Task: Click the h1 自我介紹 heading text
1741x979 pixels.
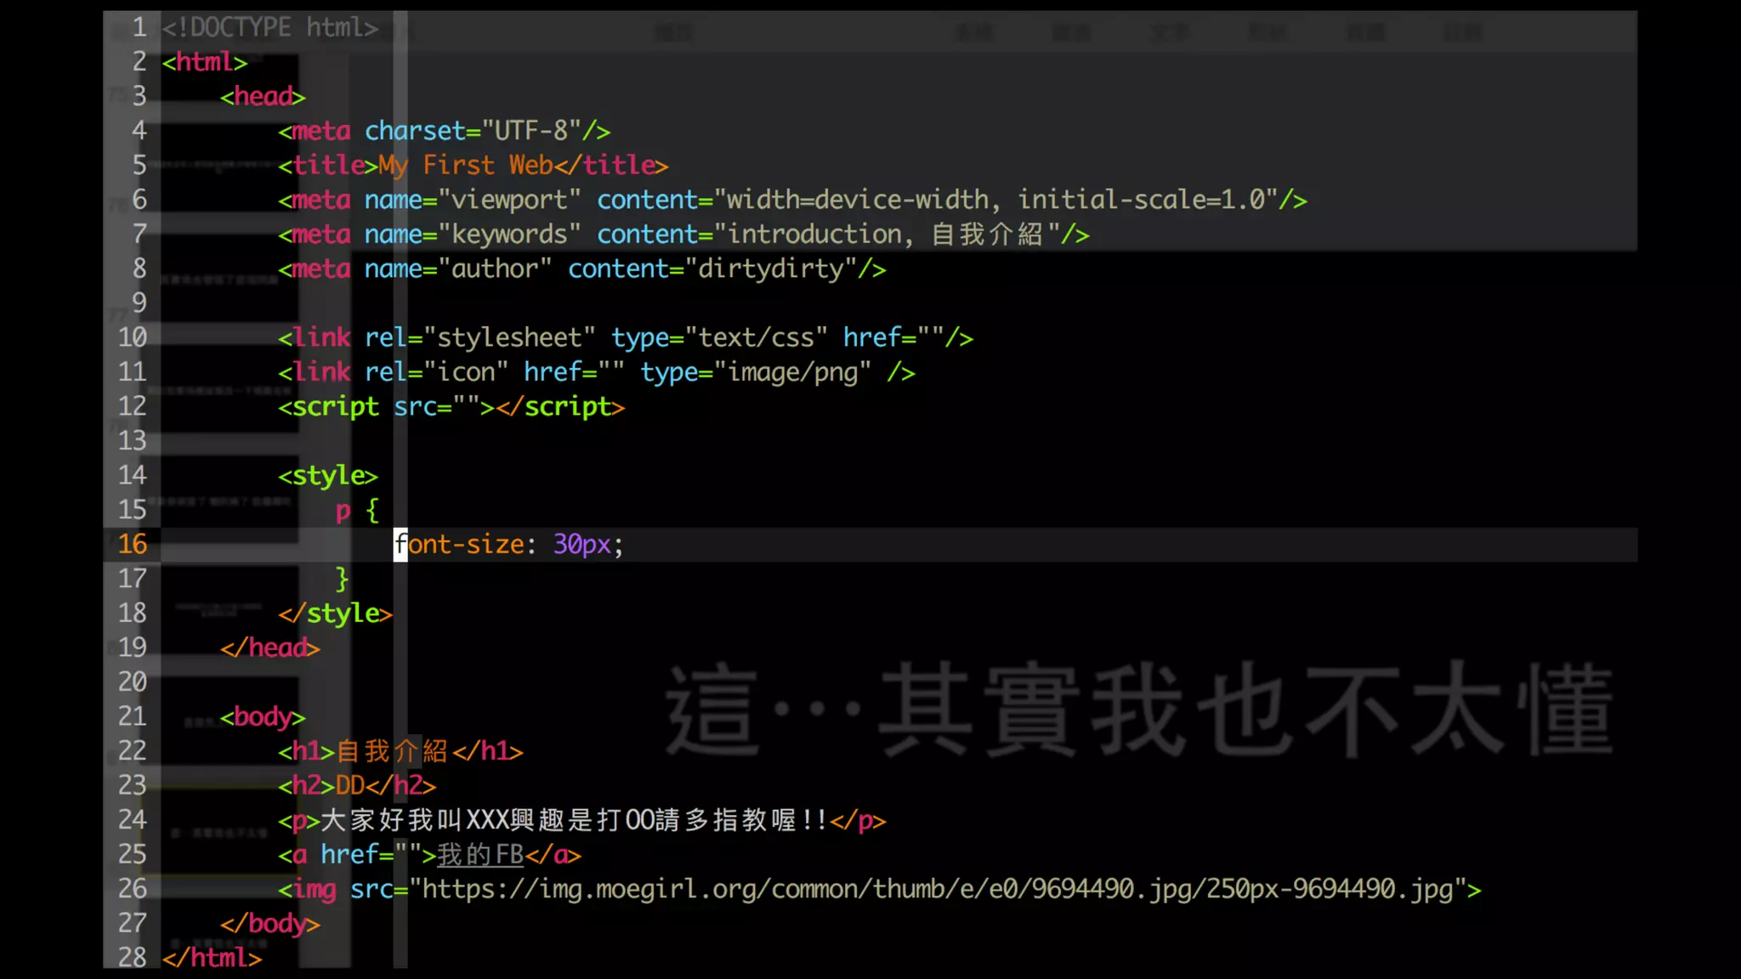Action: click(x=392, y=751)
